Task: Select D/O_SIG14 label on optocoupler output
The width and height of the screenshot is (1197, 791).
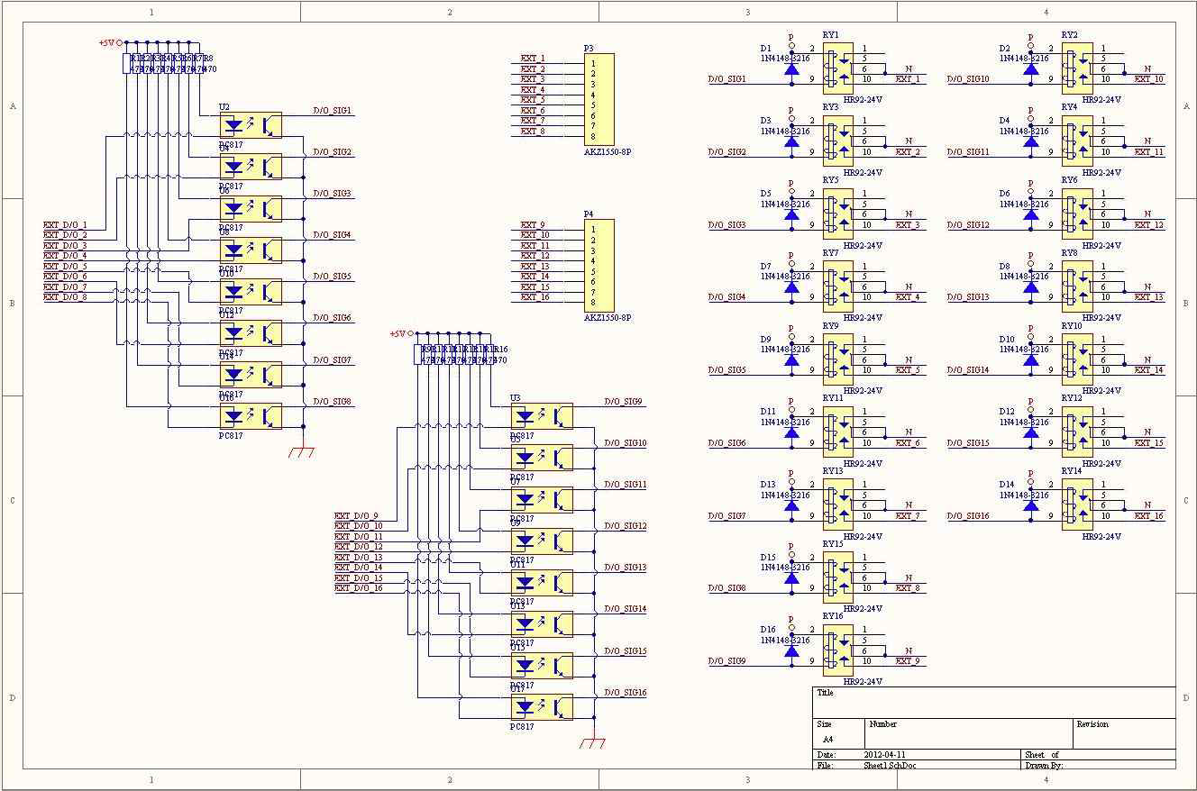Action: [626, 609]
